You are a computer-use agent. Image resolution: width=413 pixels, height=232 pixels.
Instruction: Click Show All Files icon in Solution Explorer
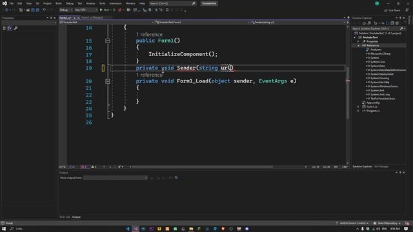coord(397,23)
